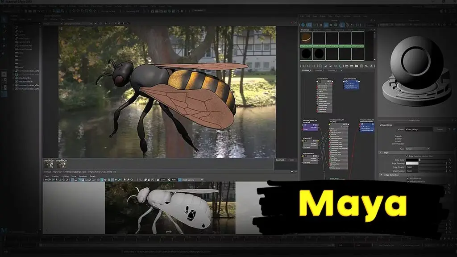Screen dimensions: 457x257
Task: Click the Presets button in Property Editor
Action: [x=440, y=129]
